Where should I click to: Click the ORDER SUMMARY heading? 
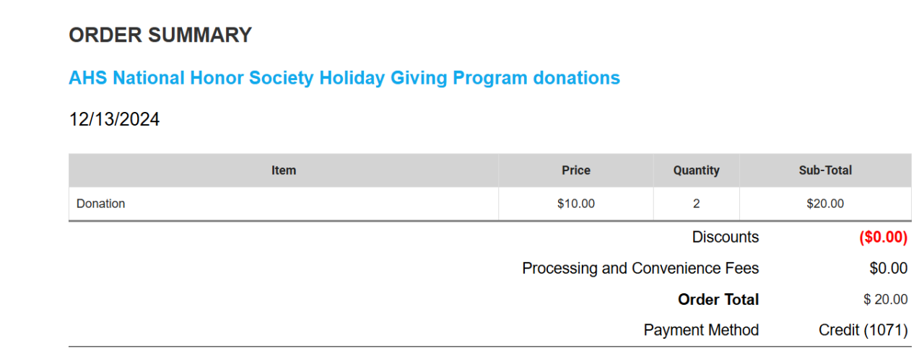(x=160, y=35)
